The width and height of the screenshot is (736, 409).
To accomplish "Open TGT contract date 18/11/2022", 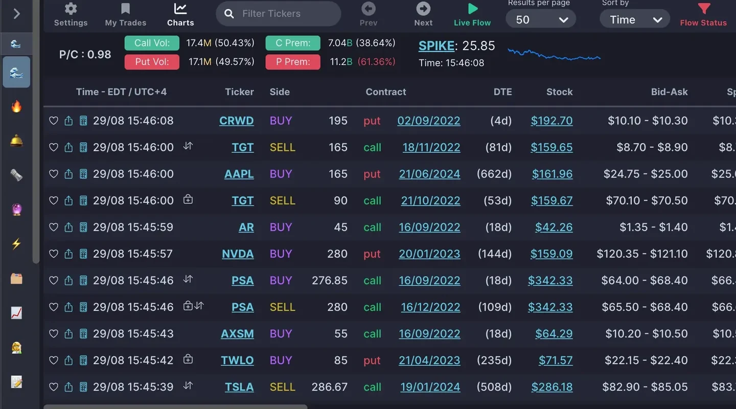I will click(431, 147).
